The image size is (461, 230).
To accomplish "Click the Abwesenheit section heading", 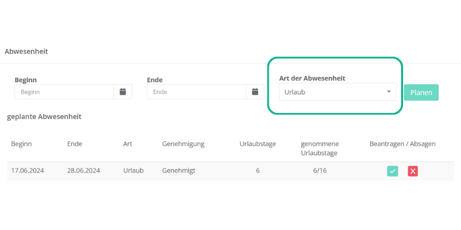I will [x=26, y=52].
